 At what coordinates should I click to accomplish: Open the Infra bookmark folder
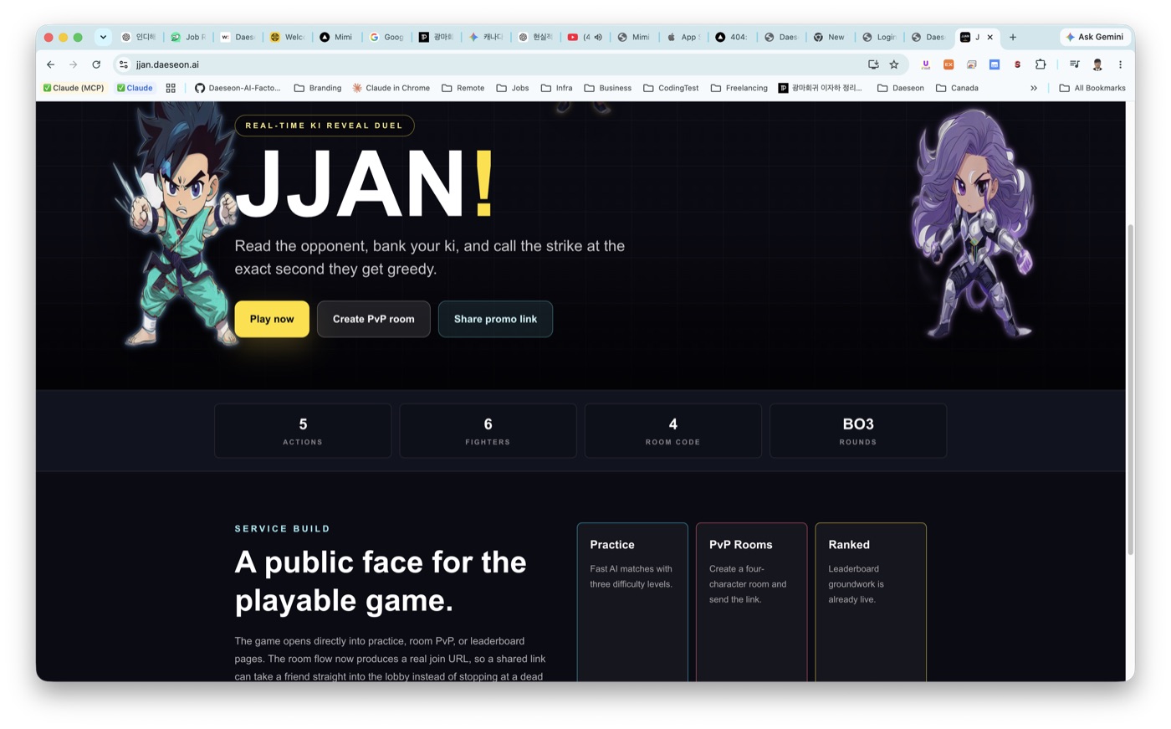tap(556, 88)
